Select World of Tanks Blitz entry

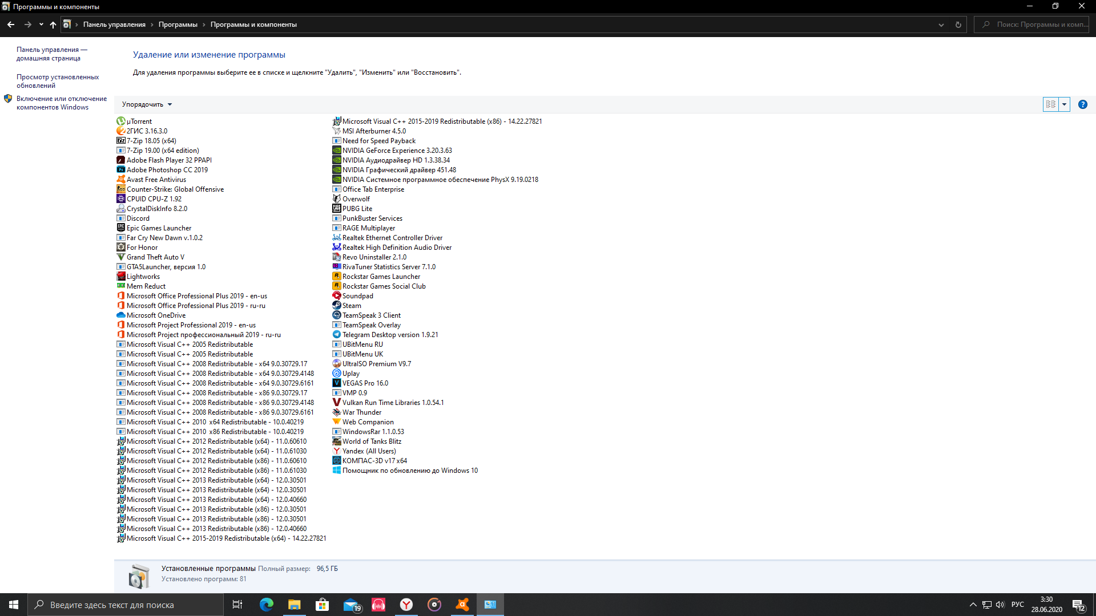click(372, 441)
